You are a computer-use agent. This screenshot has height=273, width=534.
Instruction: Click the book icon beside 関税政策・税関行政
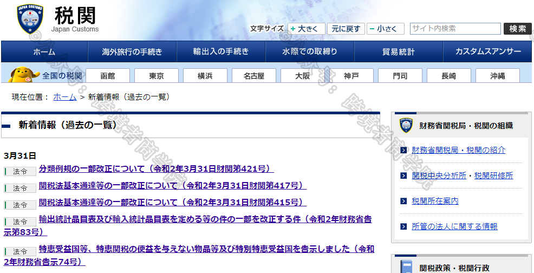click(x=406, y=266)
